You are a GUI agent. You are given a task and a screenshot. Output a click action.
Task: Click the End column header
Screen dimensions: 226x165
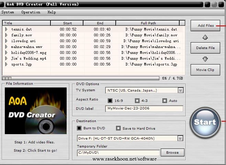tap(100, 23)
